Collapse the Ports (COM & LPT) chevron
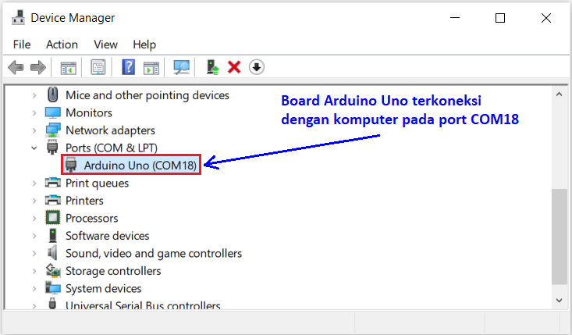 pos(34,148)
